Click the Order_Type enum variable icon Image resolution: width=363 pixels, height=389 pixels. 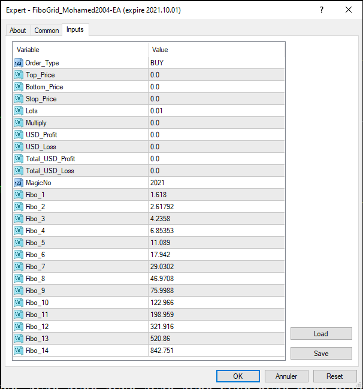[x=19, y=63]
